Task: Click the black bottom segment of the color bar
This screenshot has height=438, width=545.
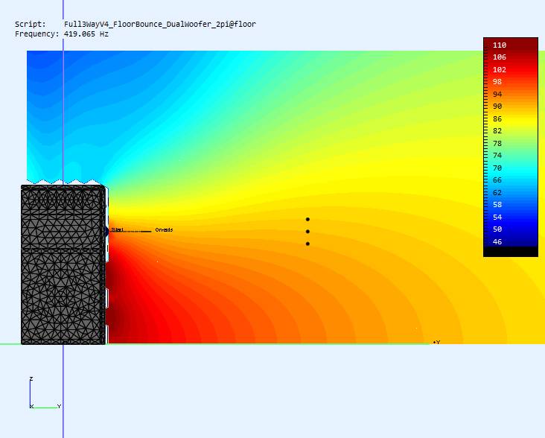Action: pyautogui.click(x=511, y=252)
